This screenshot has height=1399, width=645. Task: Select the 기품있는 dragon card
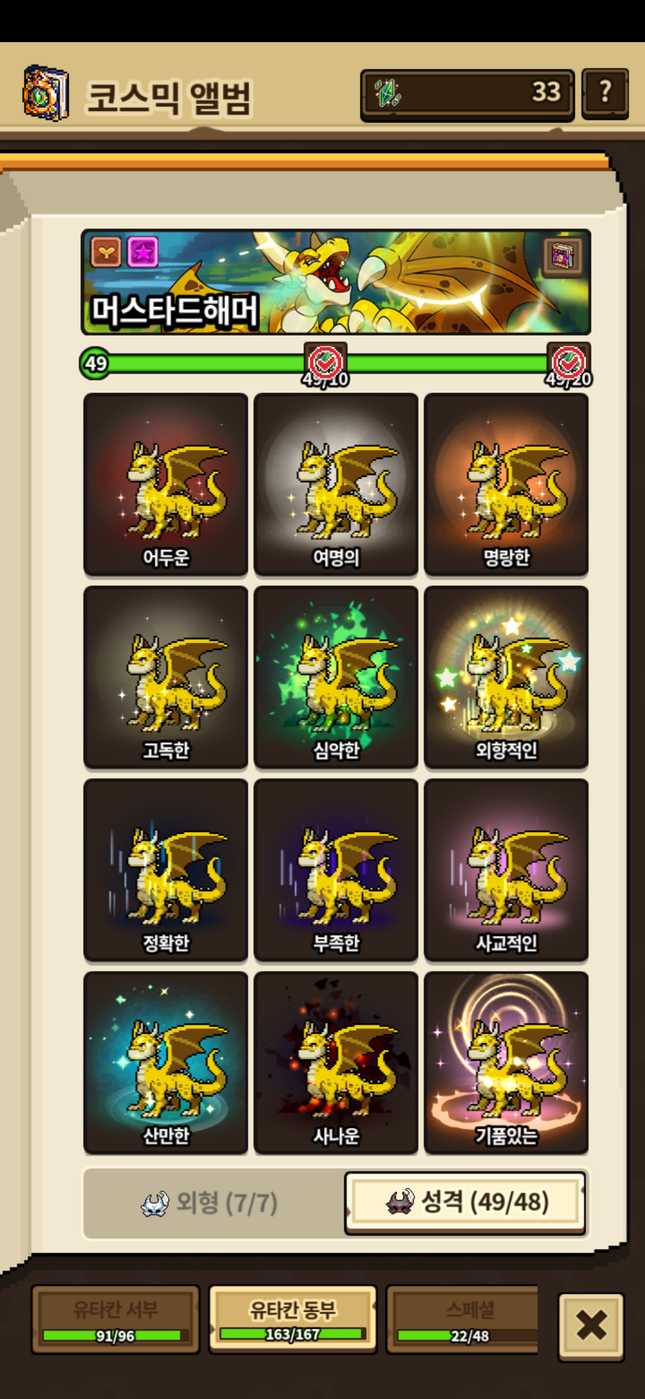(506, 1062)
